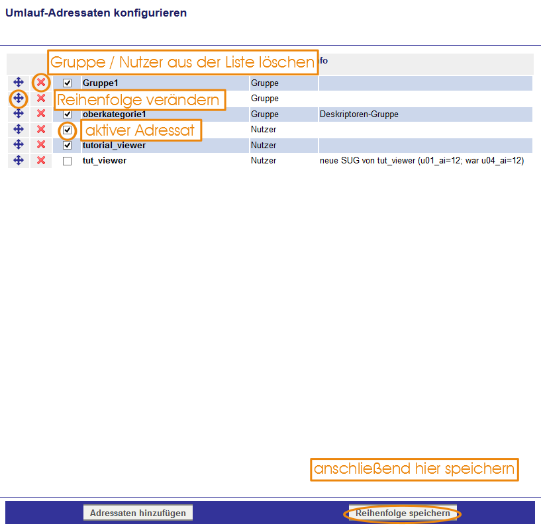Click the tut_viewer name

pyautogui.click(x=105, y=161)
